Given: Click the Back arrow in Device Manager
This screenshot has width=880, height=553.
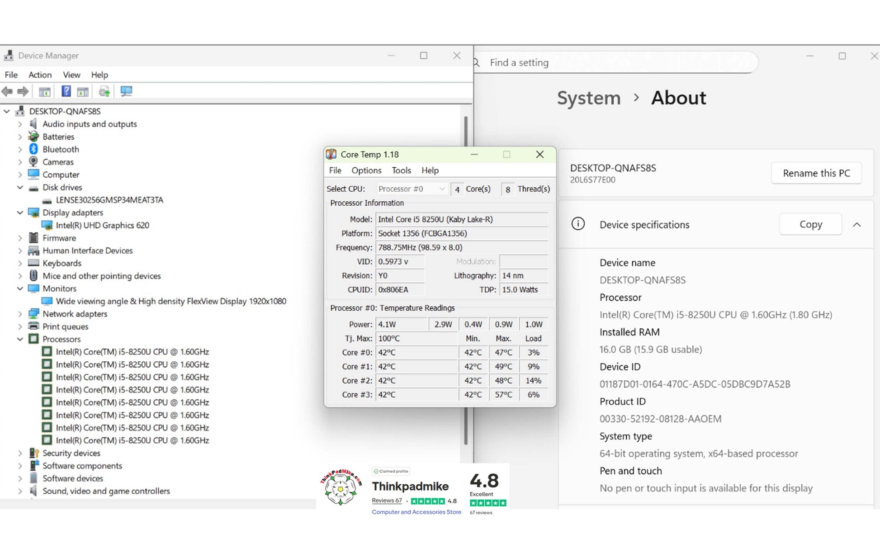Looking at the screenshot, I should pos(8,91).
